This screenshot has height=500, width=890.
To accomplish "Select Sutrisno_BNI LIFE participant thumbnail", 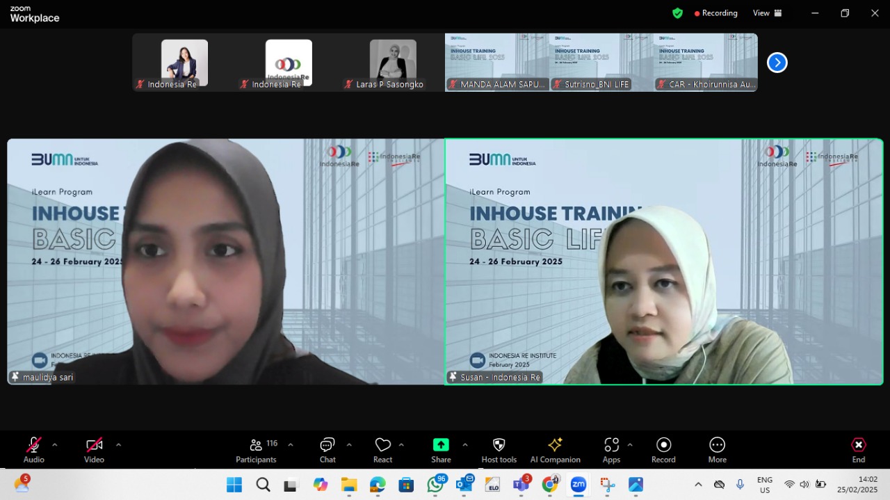I will pyautogui.click(x=601, y=63).
